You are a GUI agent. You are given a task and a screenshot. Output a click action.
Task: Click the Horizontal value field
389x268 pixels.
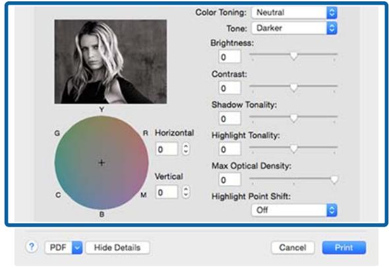pyautogui.click(x=167, y=149)
